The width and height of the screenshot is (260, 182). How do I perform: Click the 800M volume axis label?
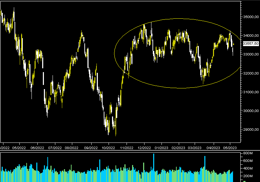(248, 153)
